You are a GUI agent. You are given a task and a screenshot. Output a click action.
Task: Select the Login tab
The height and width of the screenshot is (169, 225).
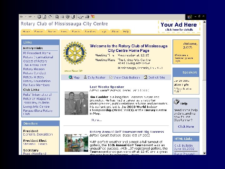click(x=104, y=32)
